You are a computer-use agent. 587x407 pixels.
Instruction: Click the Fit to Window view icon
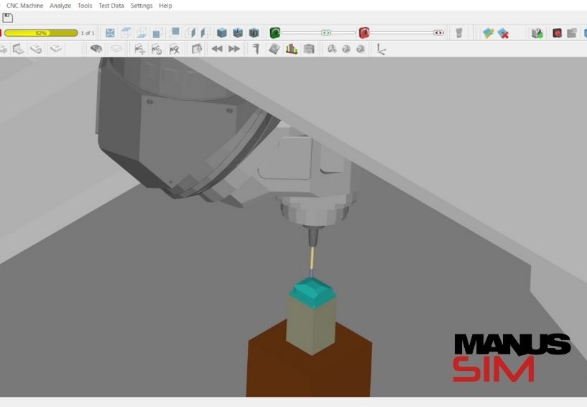pos(111,33)
